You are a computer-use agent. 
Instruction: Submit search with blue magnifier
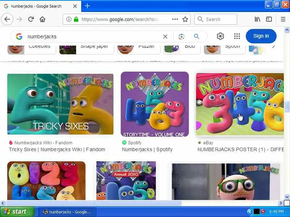[196, 37]
